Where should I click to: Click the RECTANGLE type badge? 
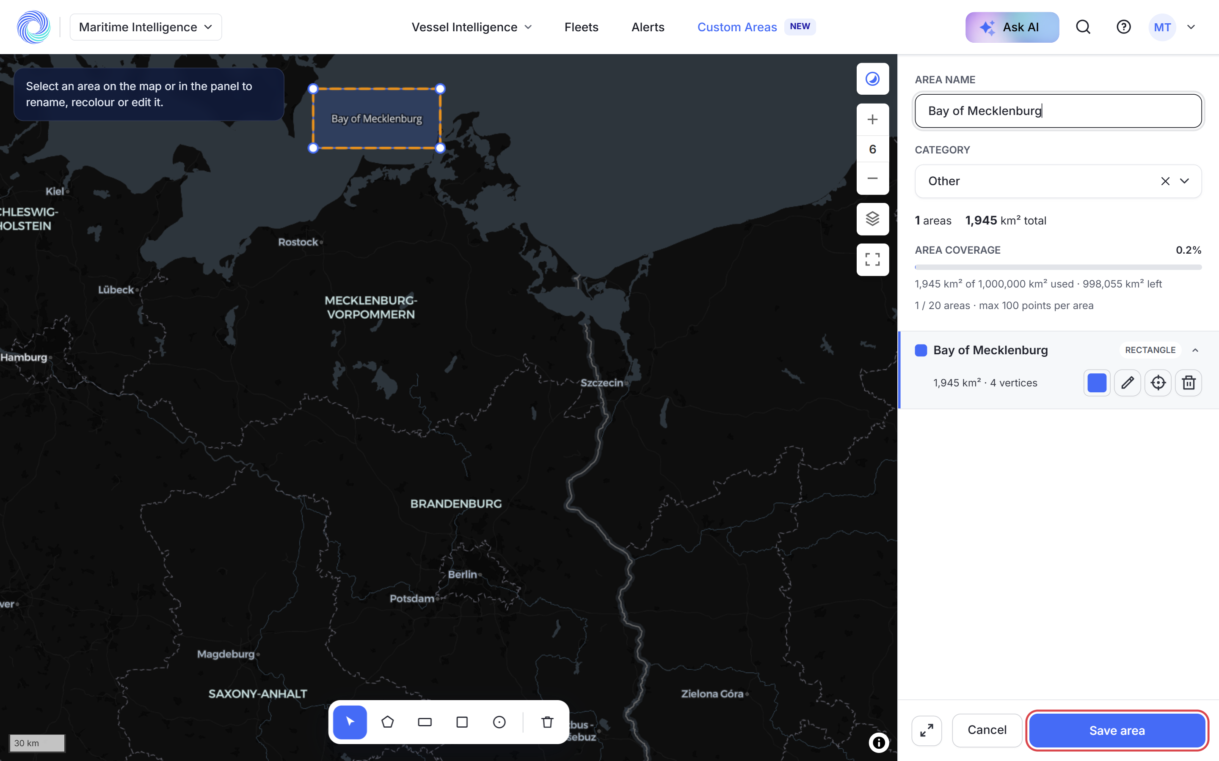coord(1150,350)
